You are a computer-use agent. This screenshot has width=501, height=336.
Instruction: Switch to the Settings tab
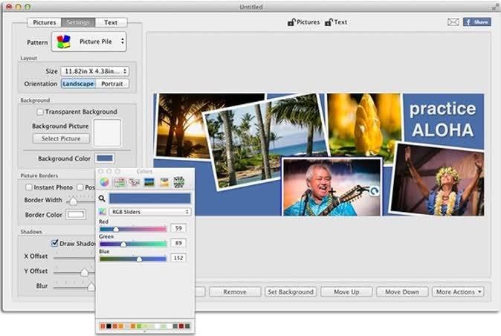click(x=78, y=22)
